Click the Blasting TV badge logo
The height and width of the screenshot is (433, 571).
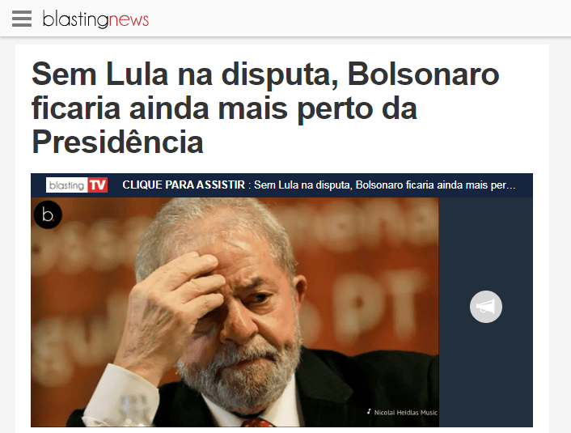(x=77, y=185)
